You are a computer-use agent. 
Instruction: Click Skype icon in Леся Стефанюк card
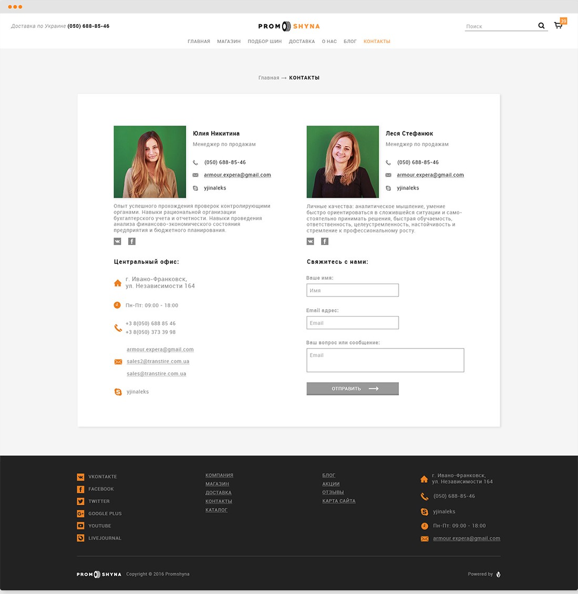click(x=388, y=188)
